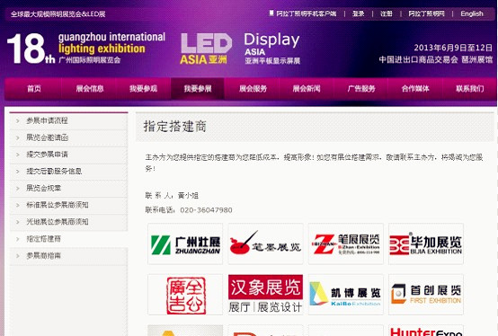The image size is (498, 336).
Task: Click the mobile client phone icon
Action: (x=271, y=13)
